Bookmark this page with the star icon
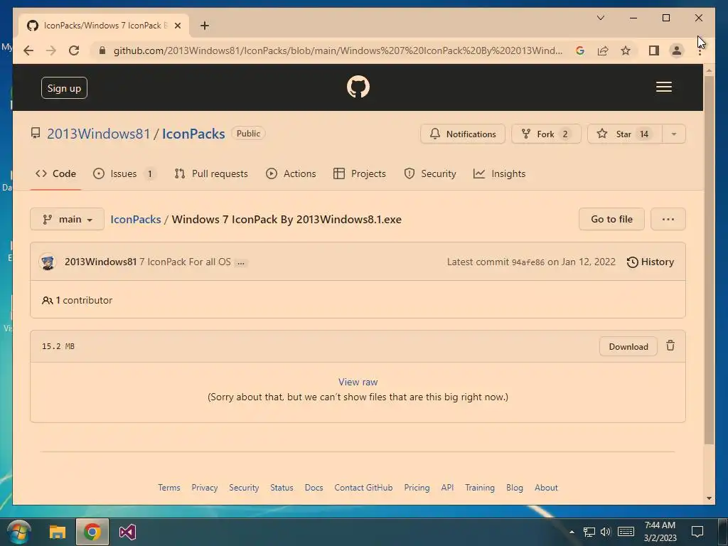Viewport: 728px width, 546px height. click(x=626, y=50)
